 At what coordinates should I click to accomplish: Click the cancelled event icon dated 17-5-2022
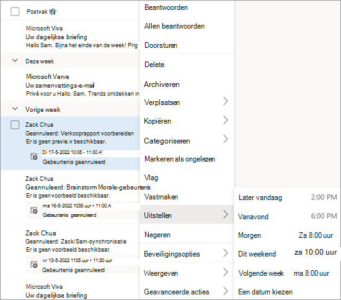34,157
